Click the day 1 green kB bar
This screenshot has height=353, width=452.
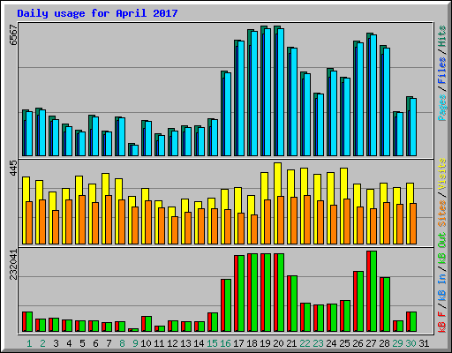[x=29, y=322]
